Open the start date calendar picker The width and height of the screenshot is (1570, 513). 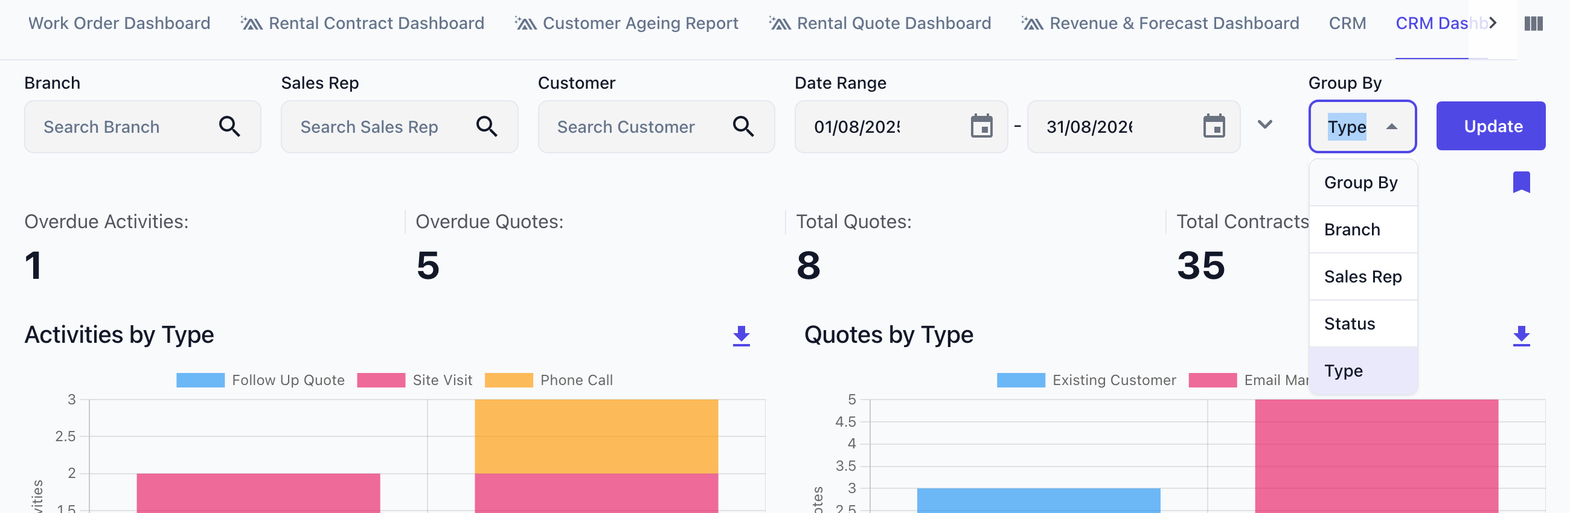981,126
